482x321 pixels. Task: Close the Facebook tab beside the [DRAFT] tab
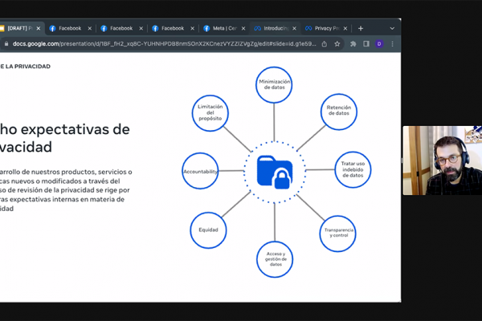coord(90,28)
